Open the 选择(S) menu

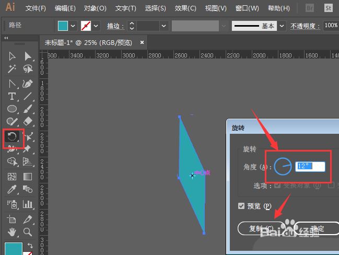coord(156,8)
